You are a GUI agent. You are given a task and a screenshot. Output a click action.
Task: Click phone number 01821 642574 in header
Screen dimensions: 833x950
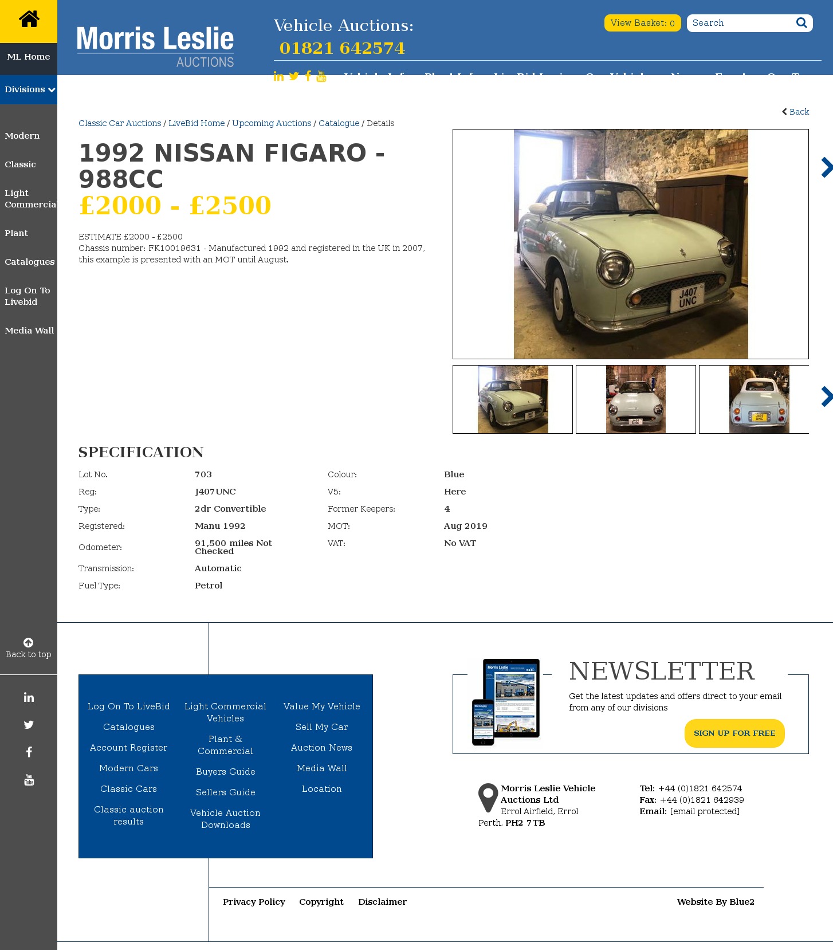coord(342,48)
